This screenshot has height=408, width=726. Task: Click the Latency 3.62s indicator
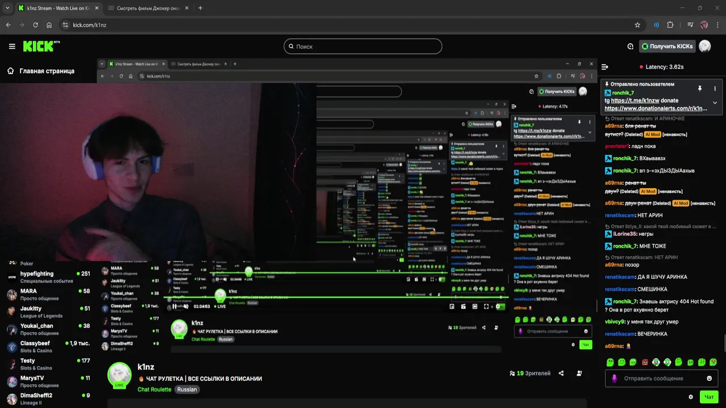tap(661, 67)
